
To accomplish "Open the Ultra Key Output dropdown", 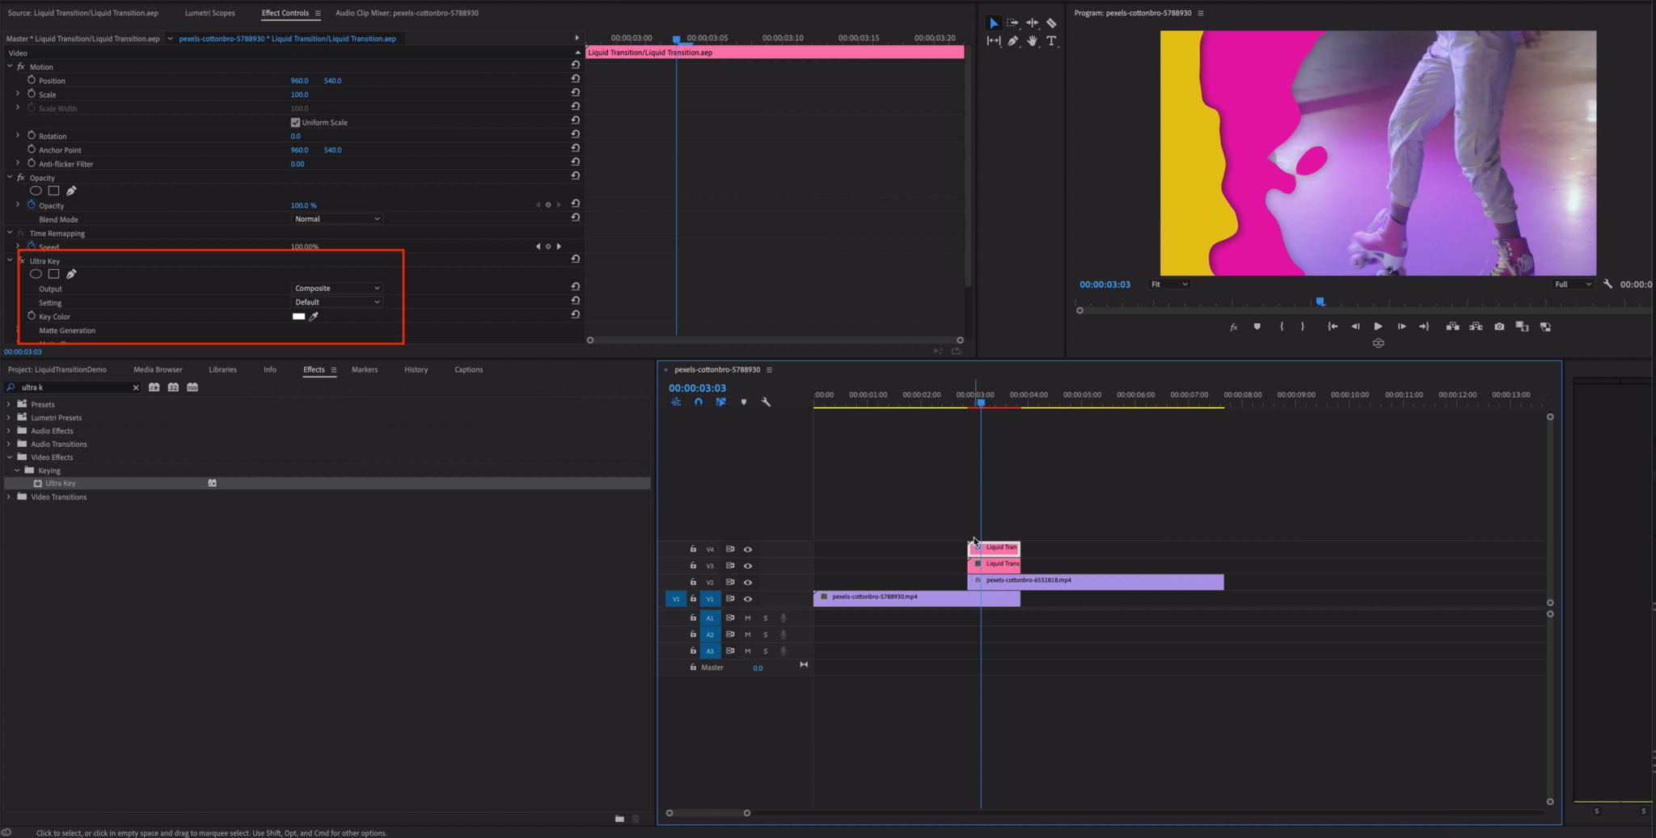I will coord(336,288).
